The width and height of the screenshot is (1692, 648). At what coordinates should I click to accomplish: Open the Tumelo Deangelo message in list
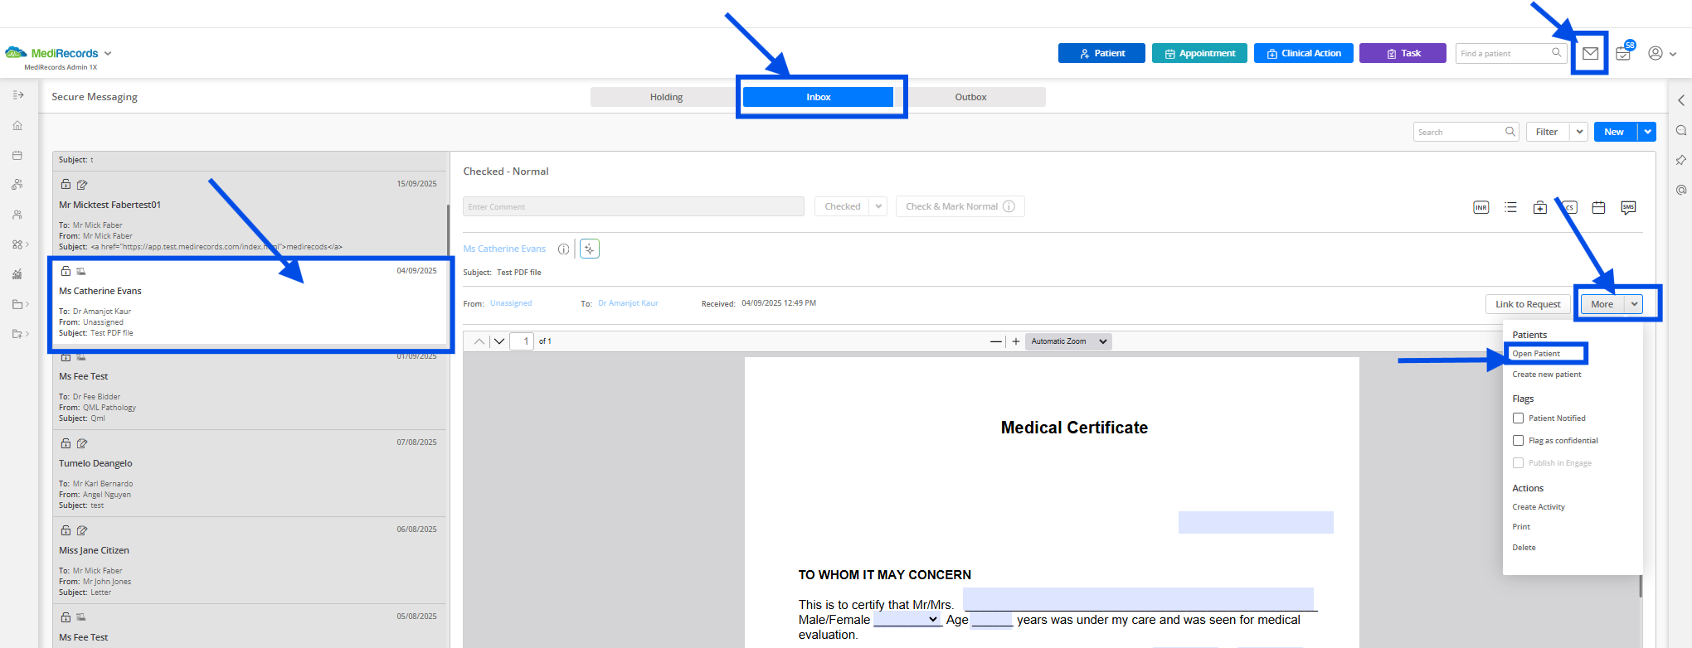250,473
